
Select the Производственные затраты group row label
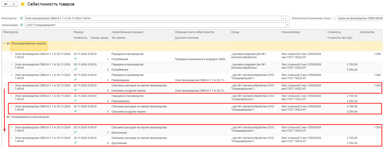click(x=29, y=43)
